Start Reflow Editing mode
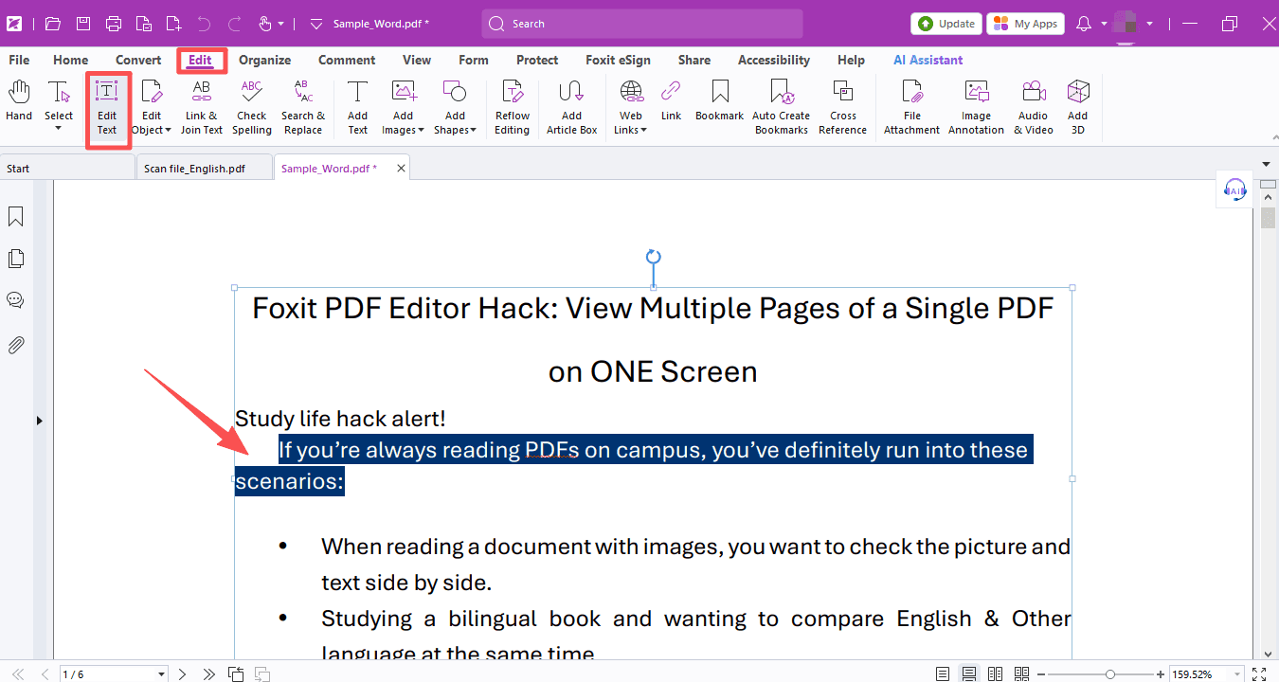 [x=513, y=107]
